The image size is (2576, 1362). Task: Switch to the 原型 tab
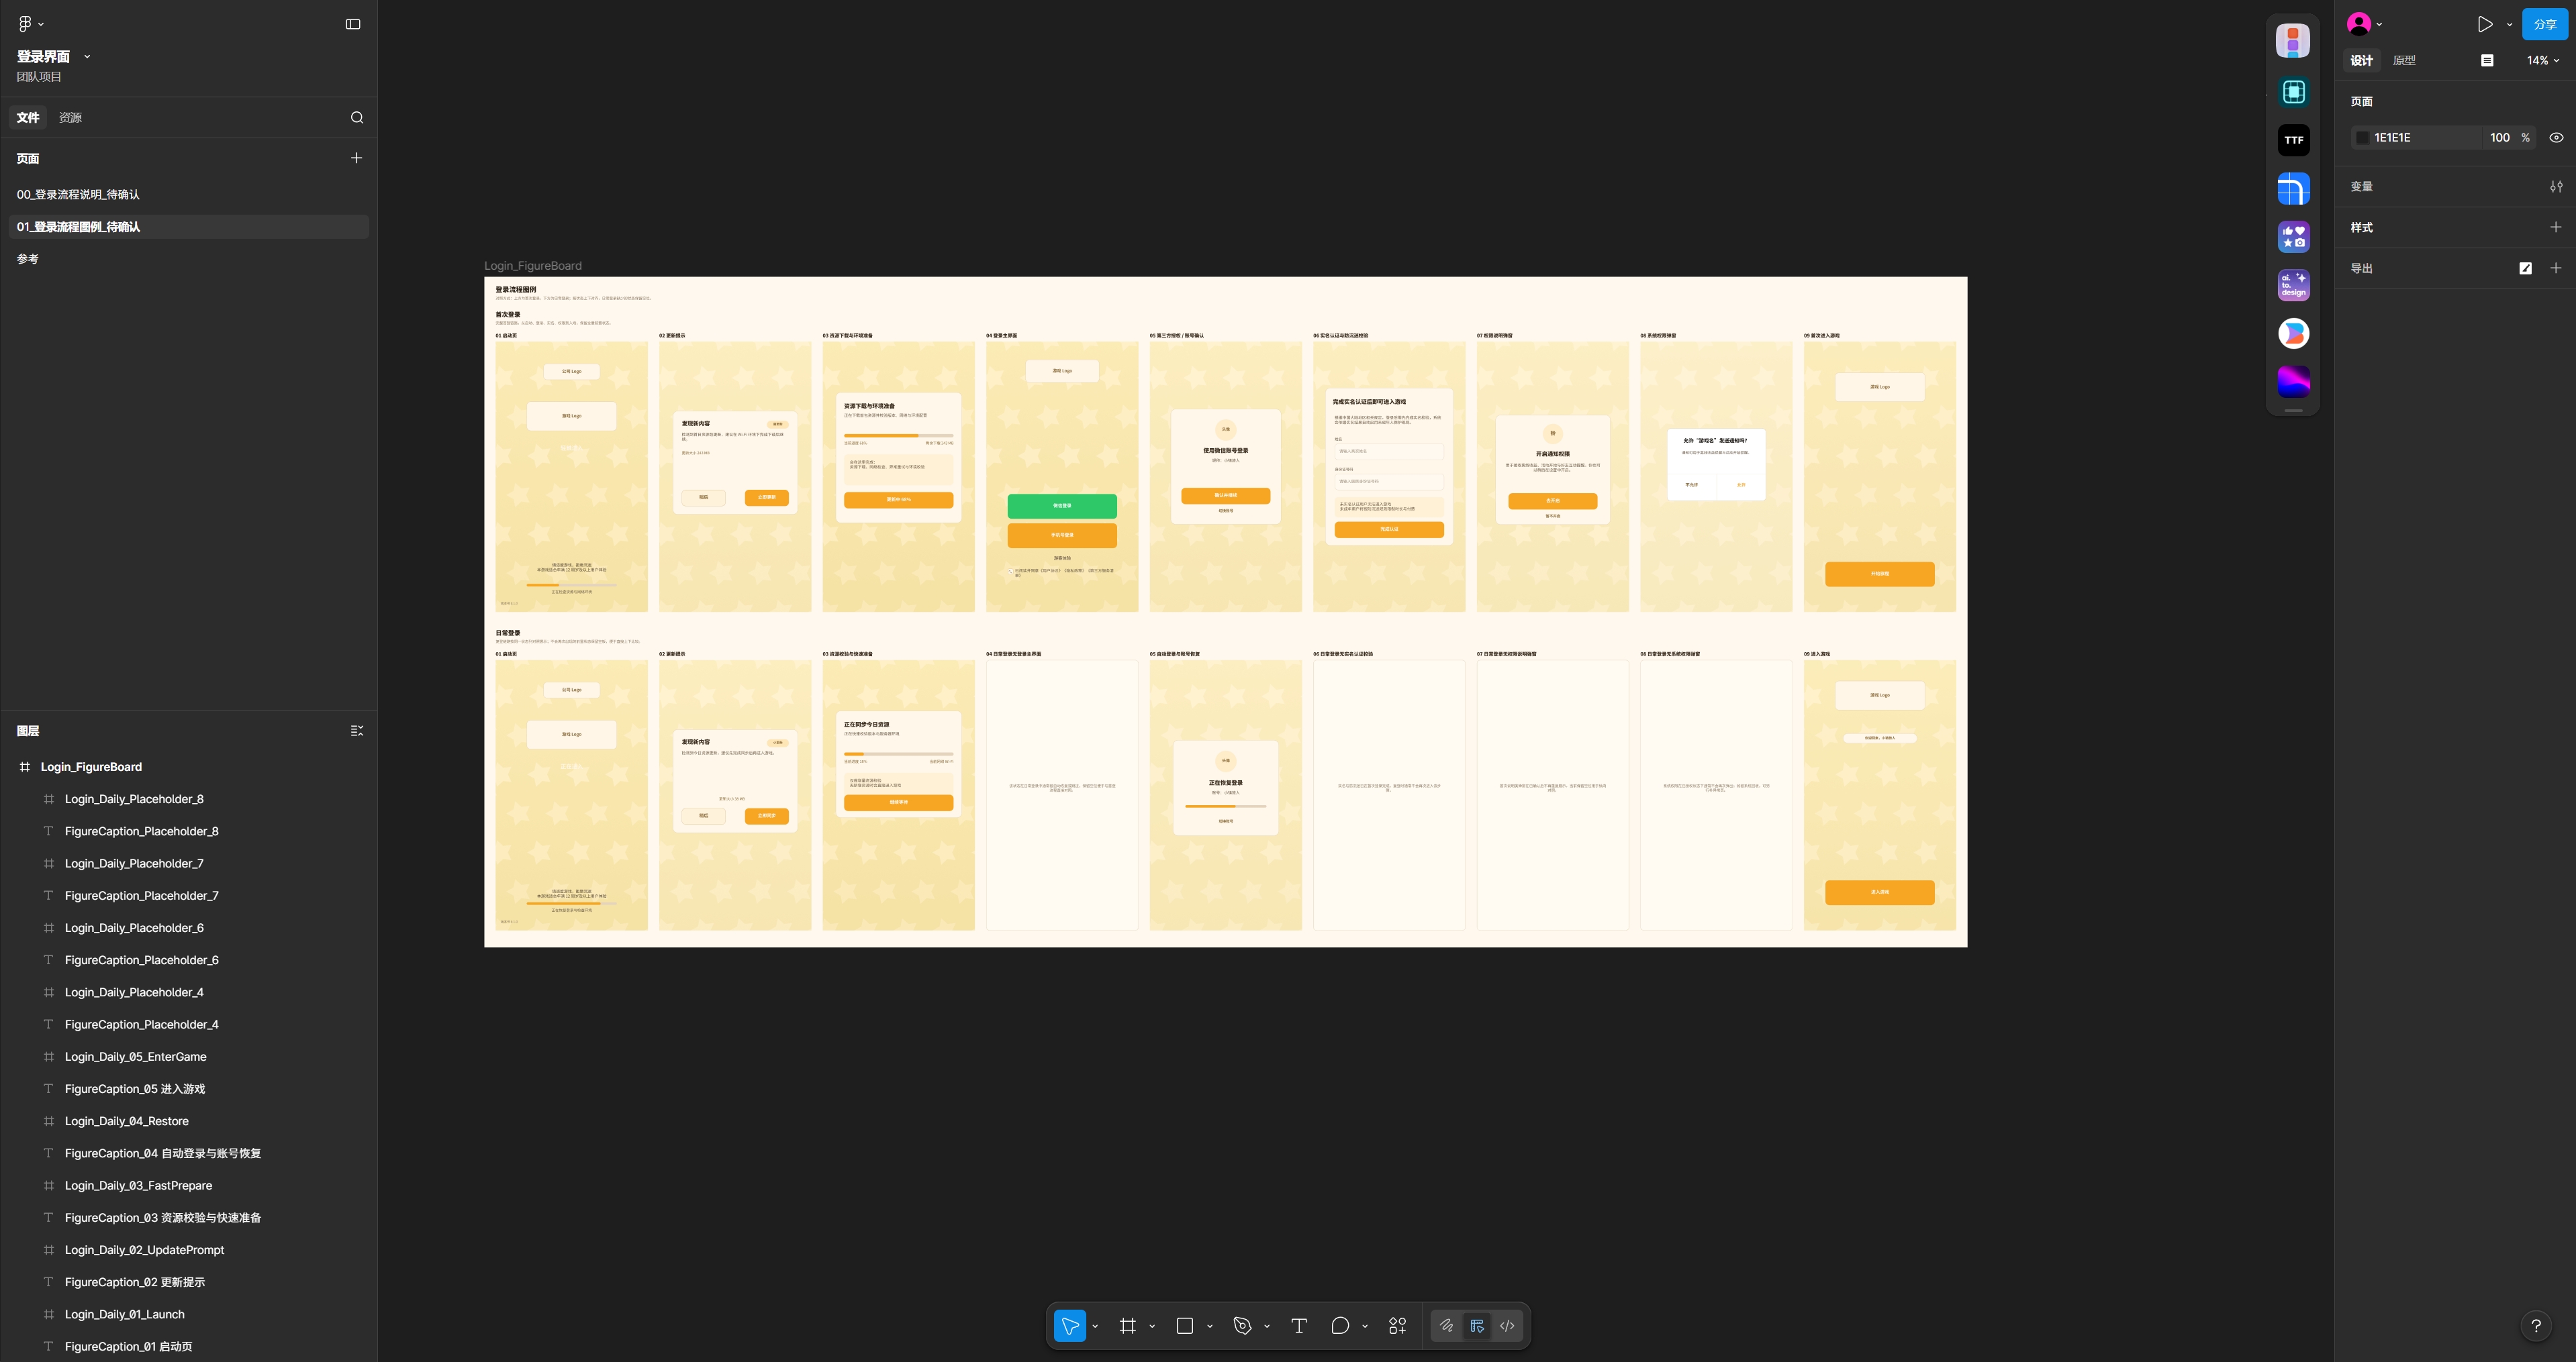2403,61
